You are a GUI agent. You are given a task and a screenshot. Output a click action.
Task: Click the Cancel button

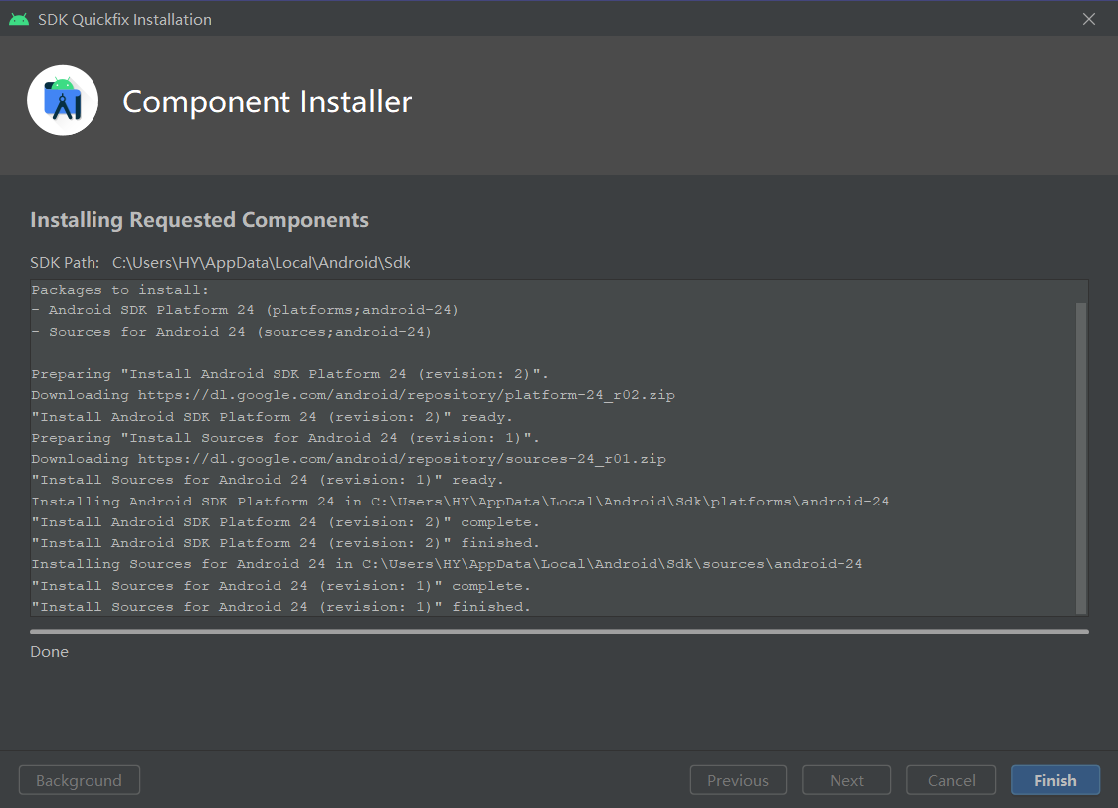[x=951, y=780]
